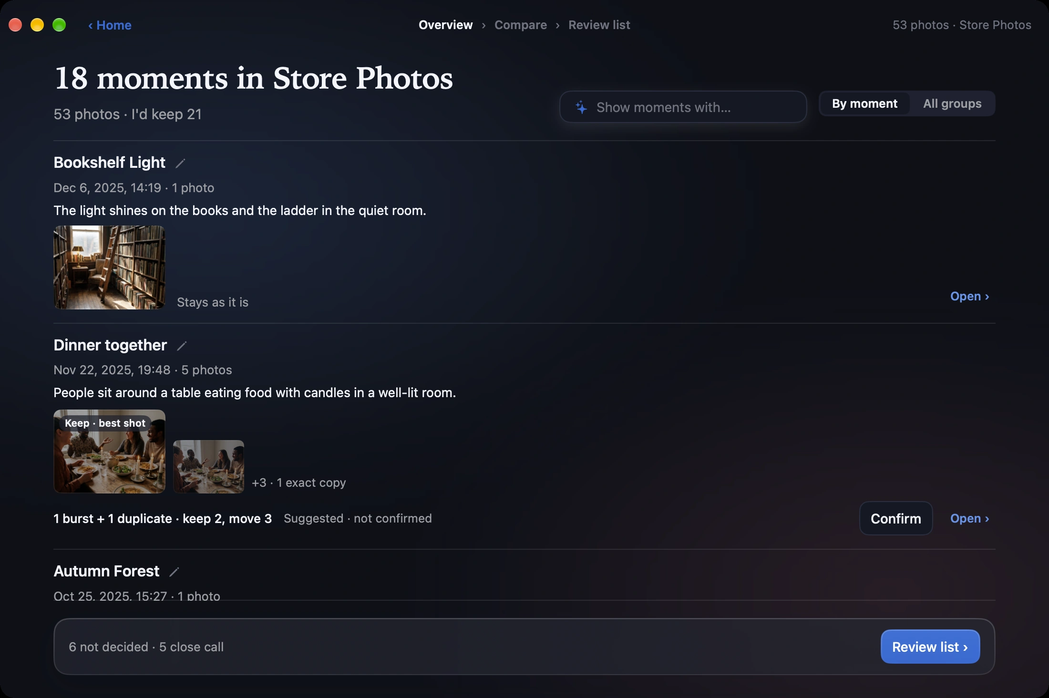Click the Dec 6, 2025, 14:19 date line
The image size is (1049, 698).
click(134, 188)
